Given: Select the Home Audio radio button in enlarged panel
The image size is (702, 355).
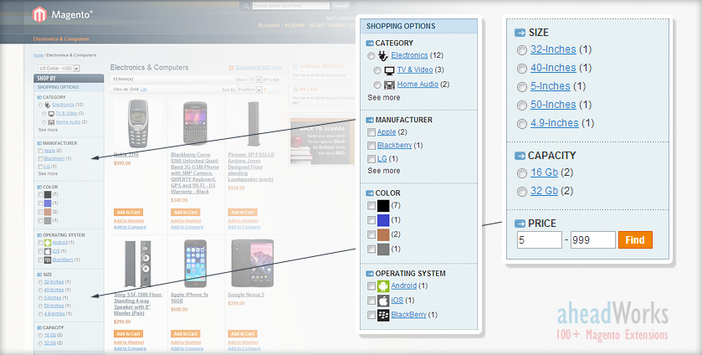Looking at the screenshot, I should coord(377,85).
